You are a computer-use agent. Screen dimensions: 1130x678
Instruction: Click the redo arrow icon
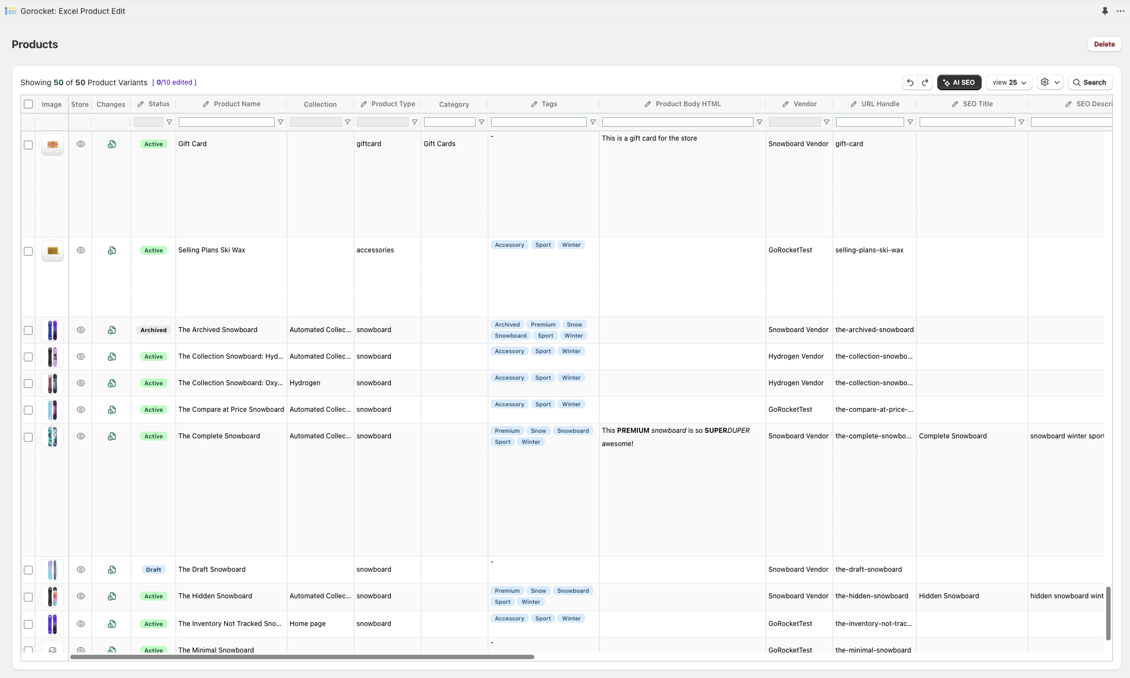(x=925, y=82)
